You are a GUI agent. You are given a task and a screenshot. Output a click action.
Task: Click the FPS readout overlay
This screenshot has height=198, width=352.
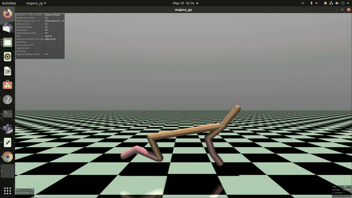(x=24, y=190)
